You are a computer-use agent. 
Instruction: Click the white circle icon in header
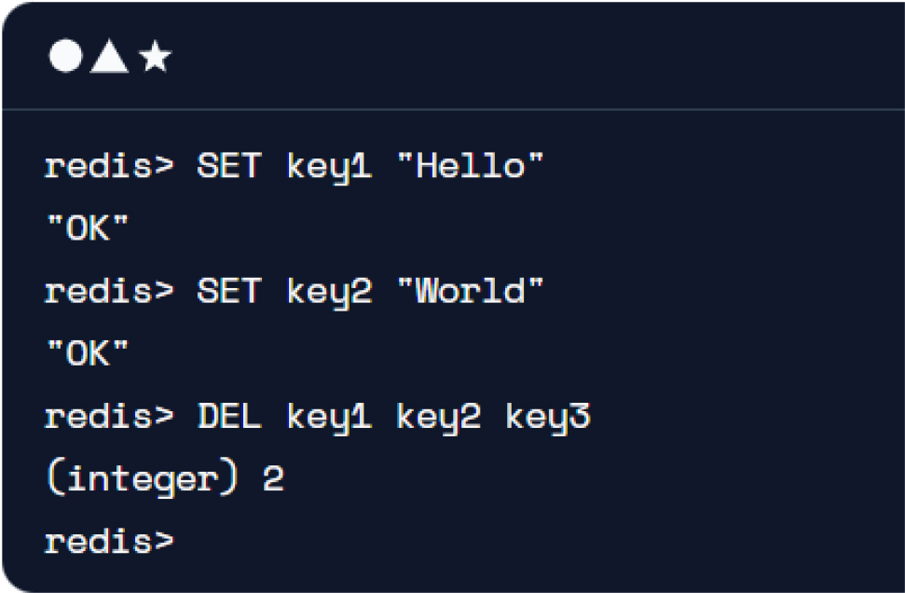[66, 56]
